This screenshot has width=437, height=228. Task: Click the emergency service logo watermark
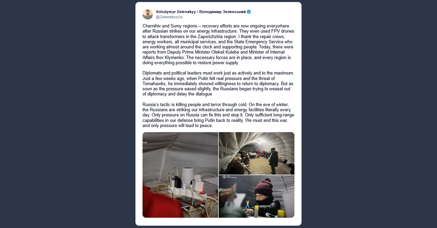click(x=229, y=178)
